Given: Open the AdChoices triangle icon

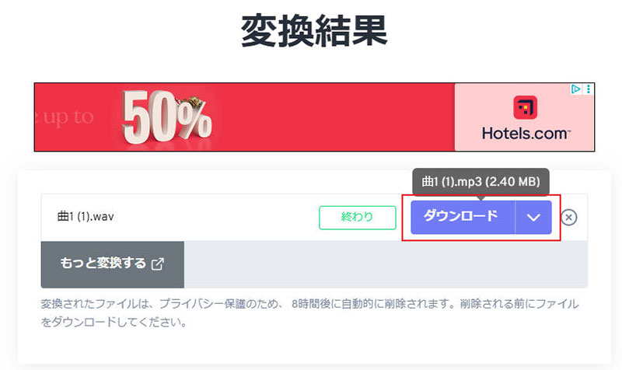Looking at the screenshot, I should [576, 89].
